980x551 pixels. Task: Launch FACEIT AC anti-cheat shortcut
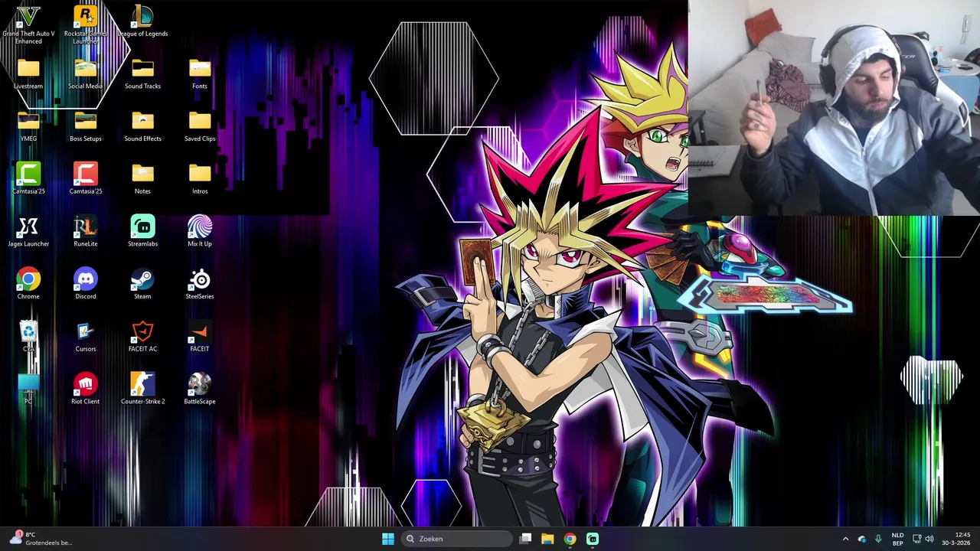(142, 337)
